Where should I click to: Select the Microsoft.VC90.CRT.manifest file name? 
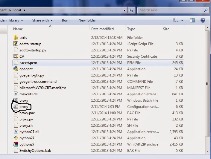[43, 88]
